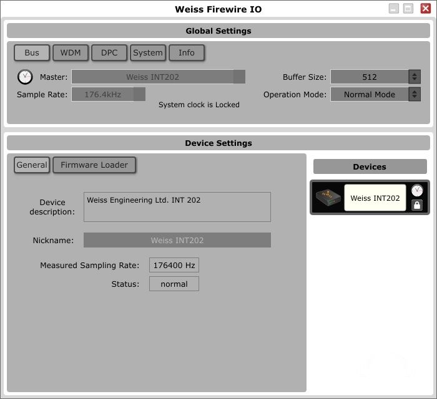Select the General tab in Device Settings

32,165
